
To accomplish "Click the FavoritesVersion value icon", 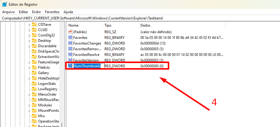I will click(70, 60).
